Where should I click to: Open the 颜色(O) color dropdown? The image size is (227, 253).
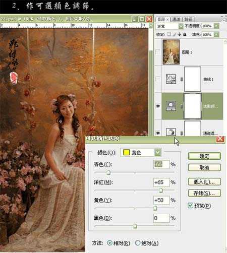click(x=158, y=153)
